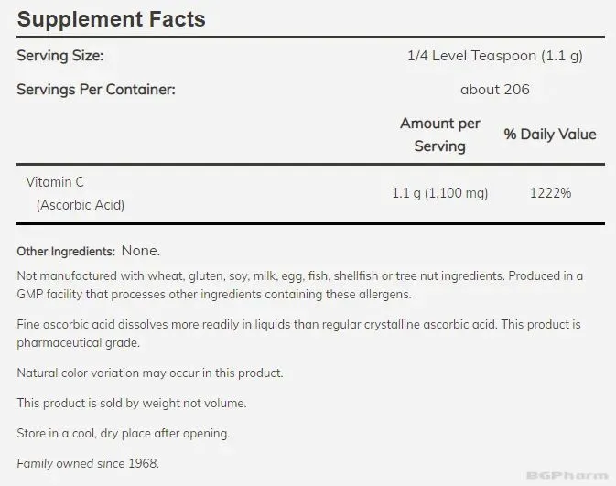This screenshot has height=486, width=616.
Task: Click the fine ascorbic acid dissolves paragraph
Action: (x=298, y=333)
